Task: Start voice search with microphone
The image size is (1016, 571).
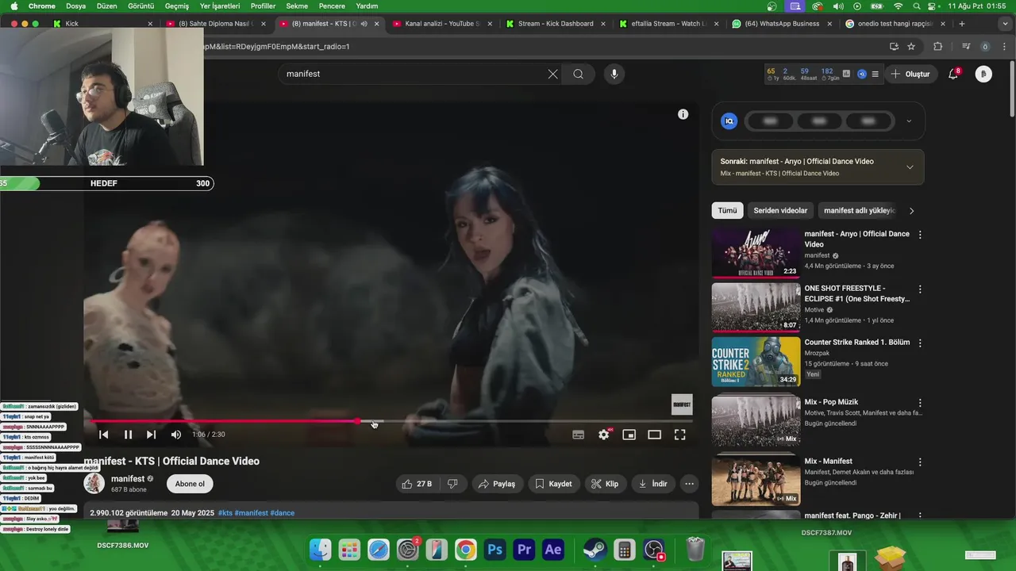Action: point(614,74)
